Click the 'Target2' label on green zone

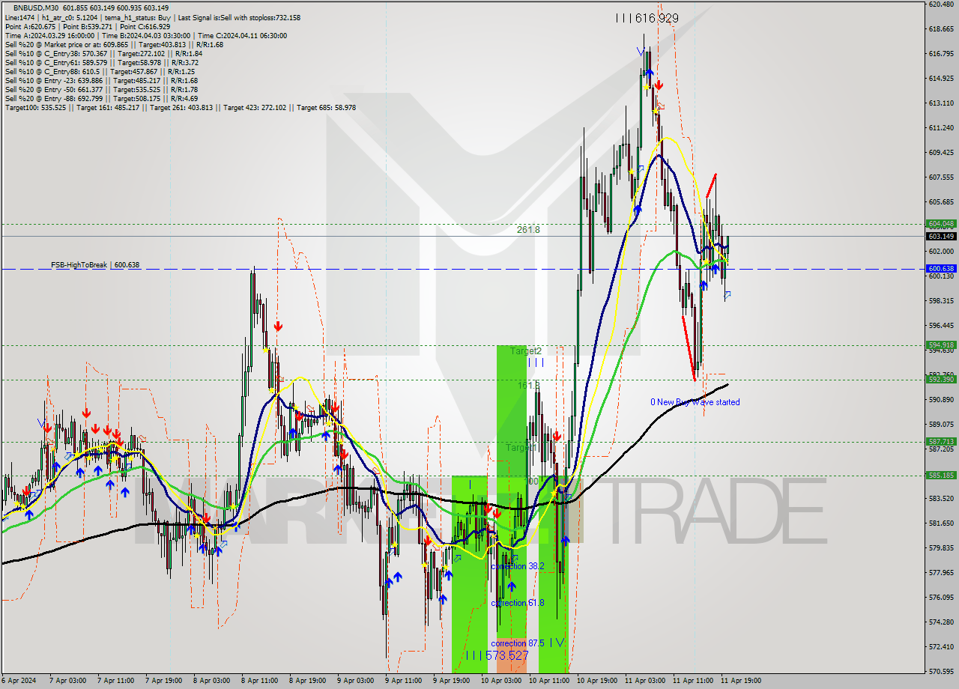point(526,350)
